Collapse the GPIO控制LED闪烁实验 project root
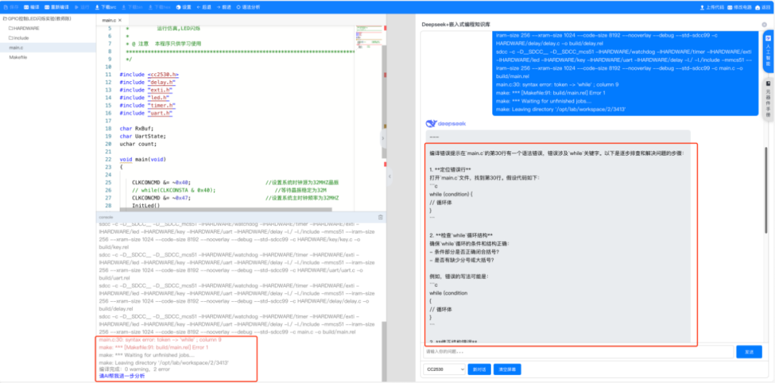Image resolution: width=775 pixels, height=383 pixels. tap(37, 18)
